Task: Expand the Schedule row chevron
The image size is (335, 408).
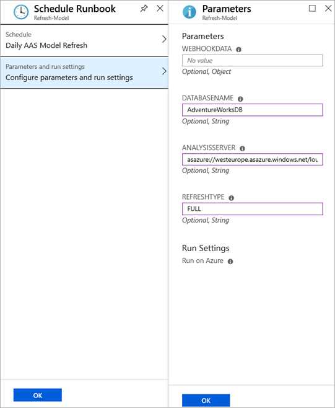Action: click(164, 39)
